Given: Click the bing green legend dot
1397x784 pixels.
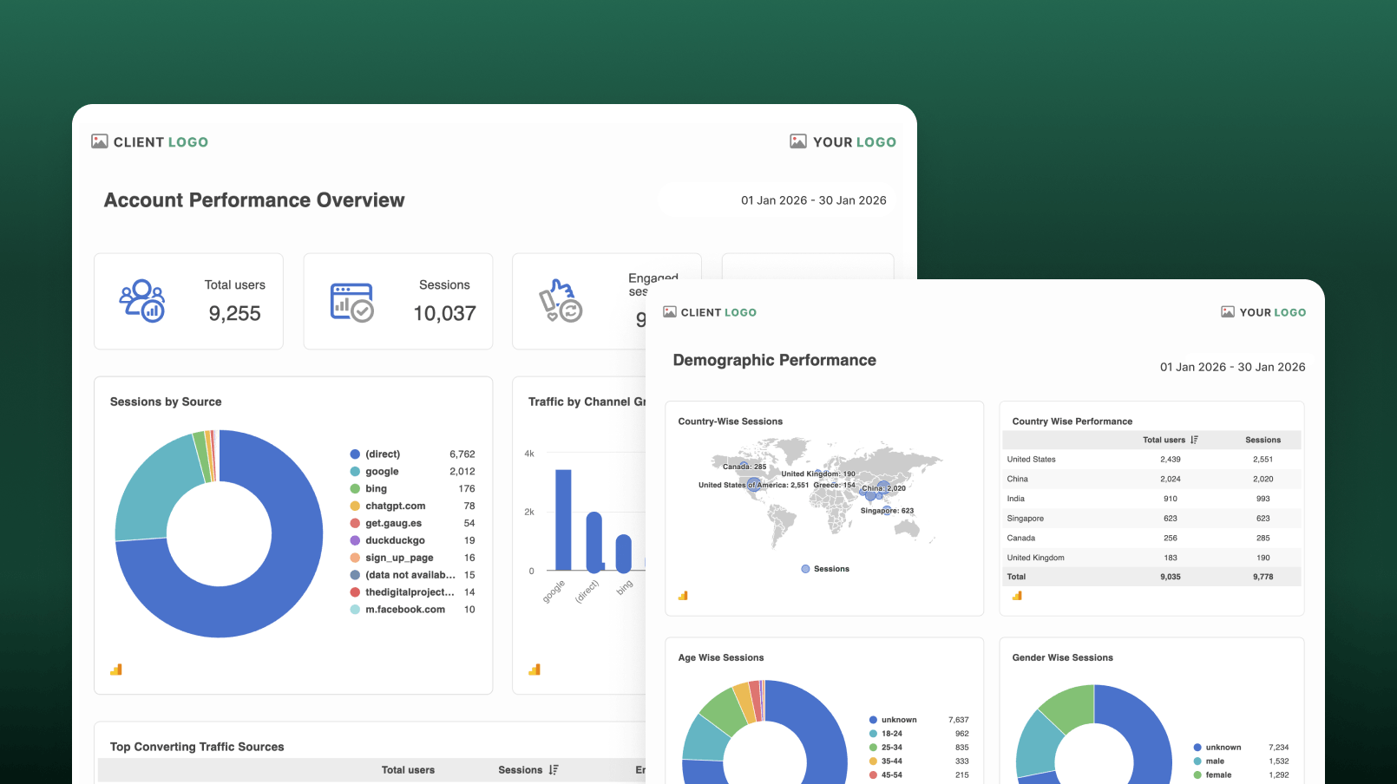Looking at the screenshot, I should 355,489.
